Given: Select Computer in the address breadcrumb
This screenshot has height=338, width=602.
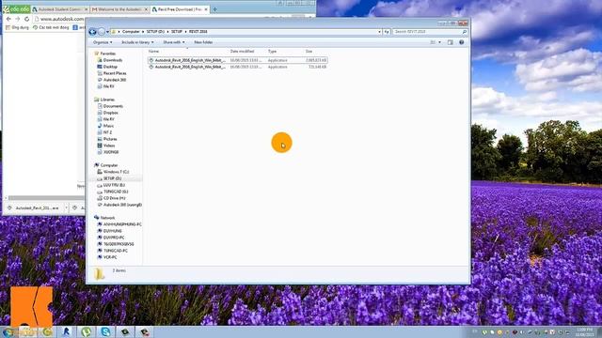Looking at the screenshot, I should point(131,31).
